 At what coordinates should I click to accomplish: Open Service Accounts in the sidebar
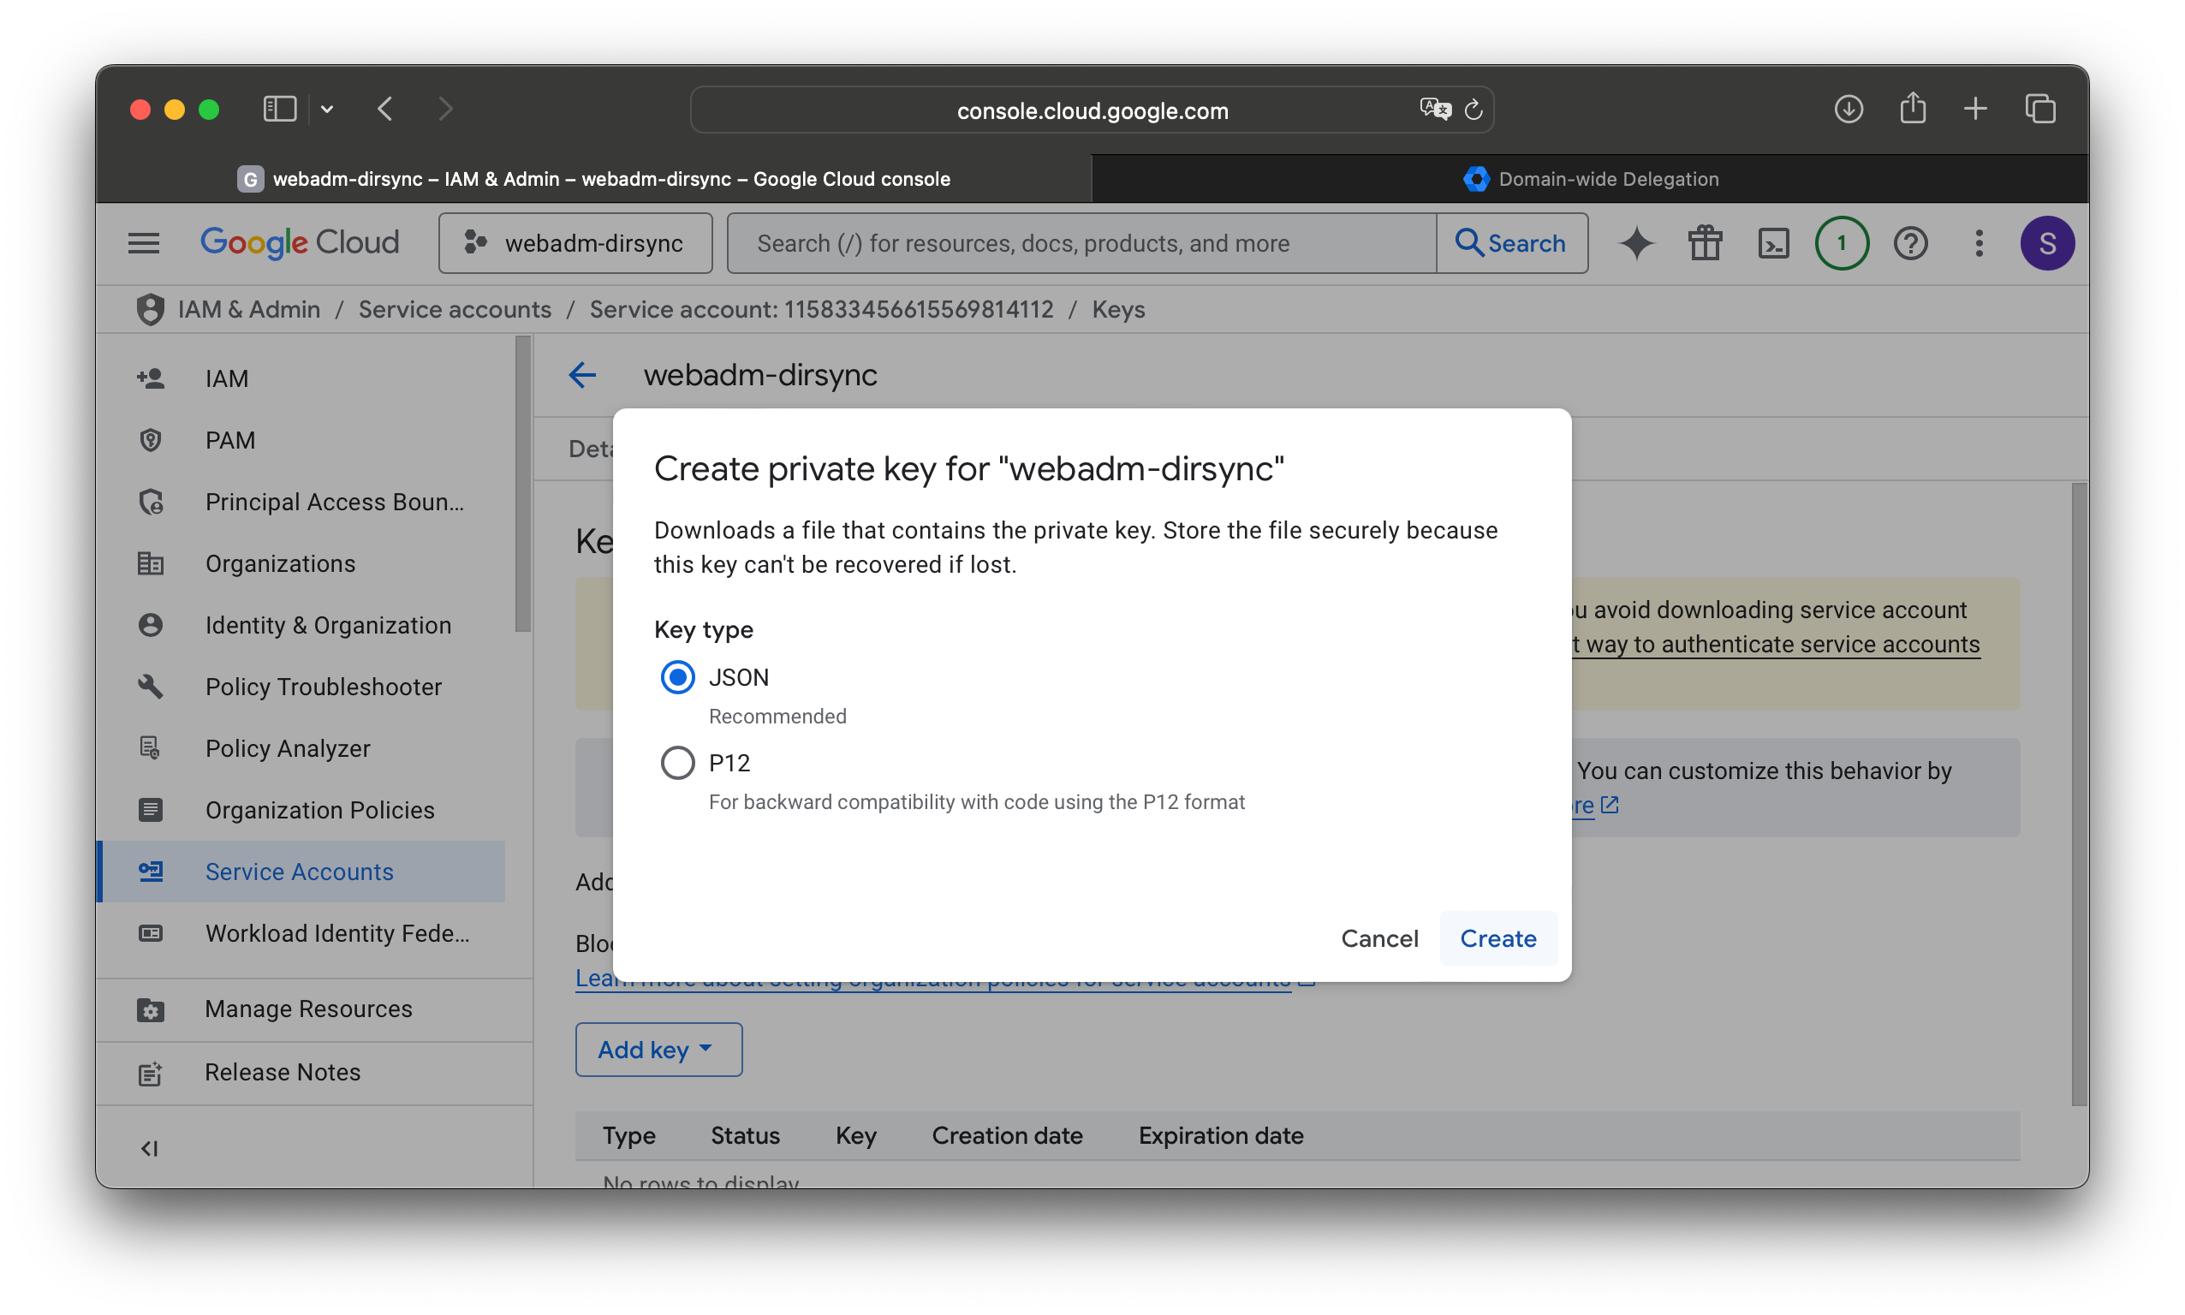tap(300, 871)
